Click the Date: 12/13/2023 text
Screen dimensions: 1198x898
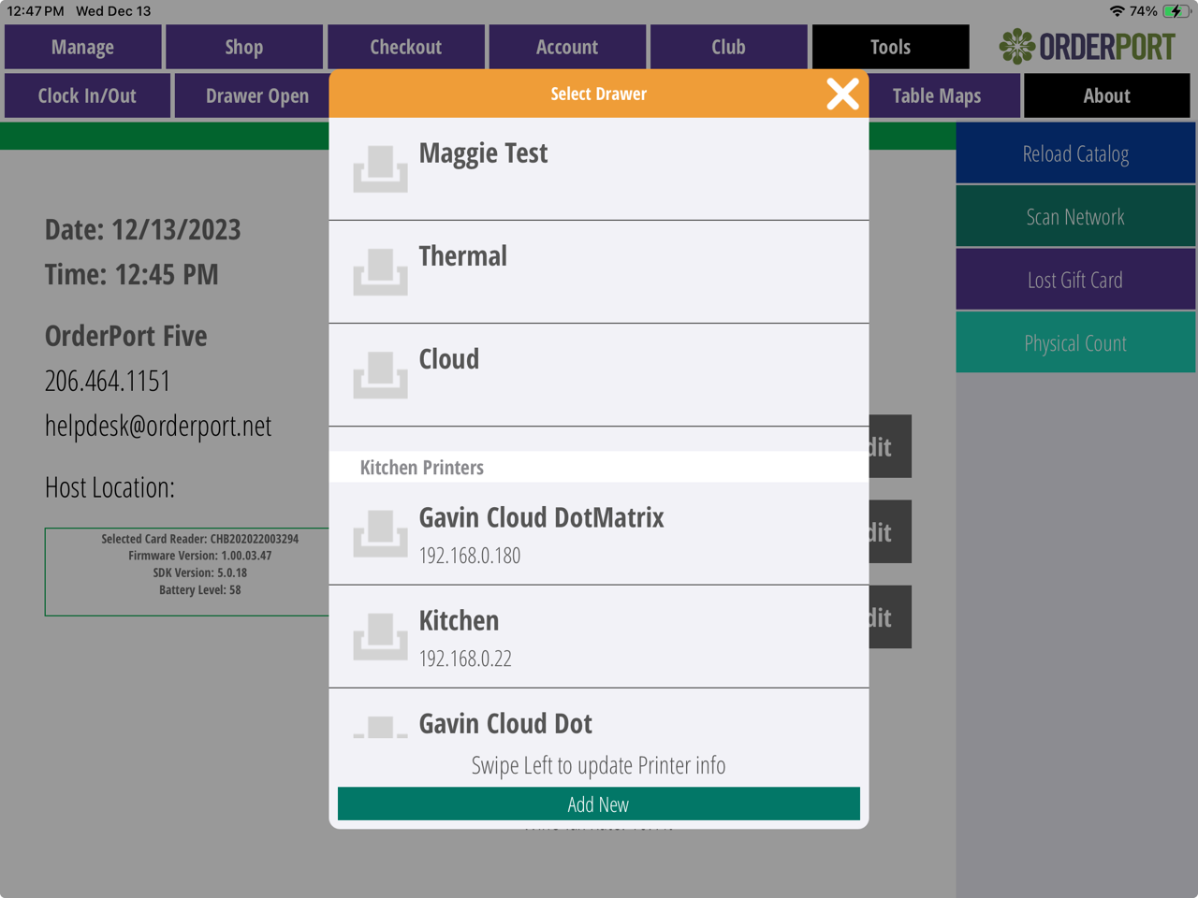coord(143,229)
